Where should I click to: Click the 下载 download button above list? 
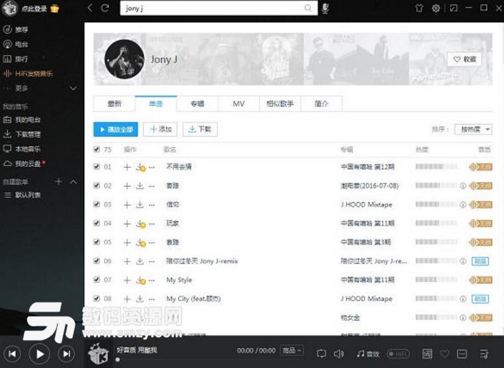[200, 130]
